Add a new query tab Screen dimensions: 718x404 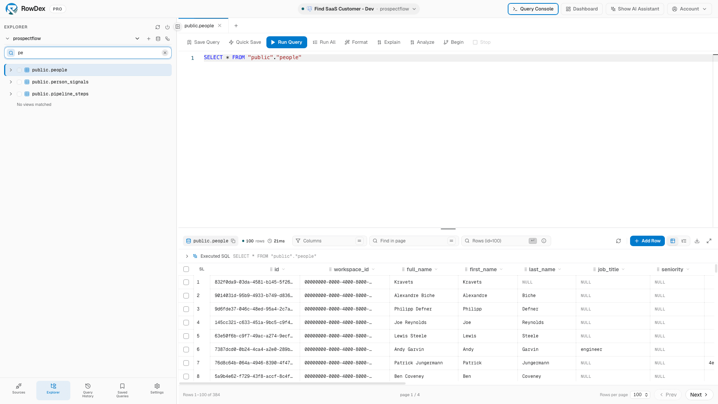[236, 26]
